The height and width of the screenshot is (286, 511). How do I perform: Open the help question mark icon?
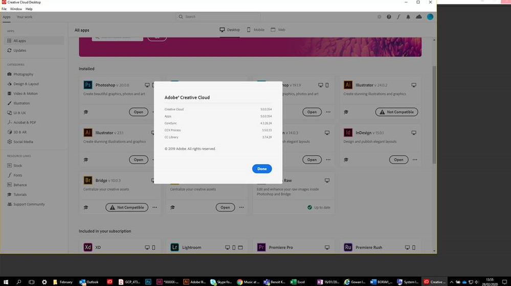(389, 17)
